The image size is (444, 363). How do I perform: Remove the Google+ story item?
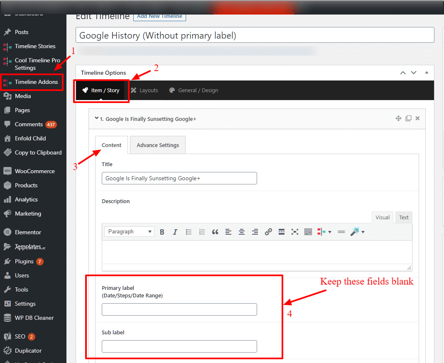(417, 118)
